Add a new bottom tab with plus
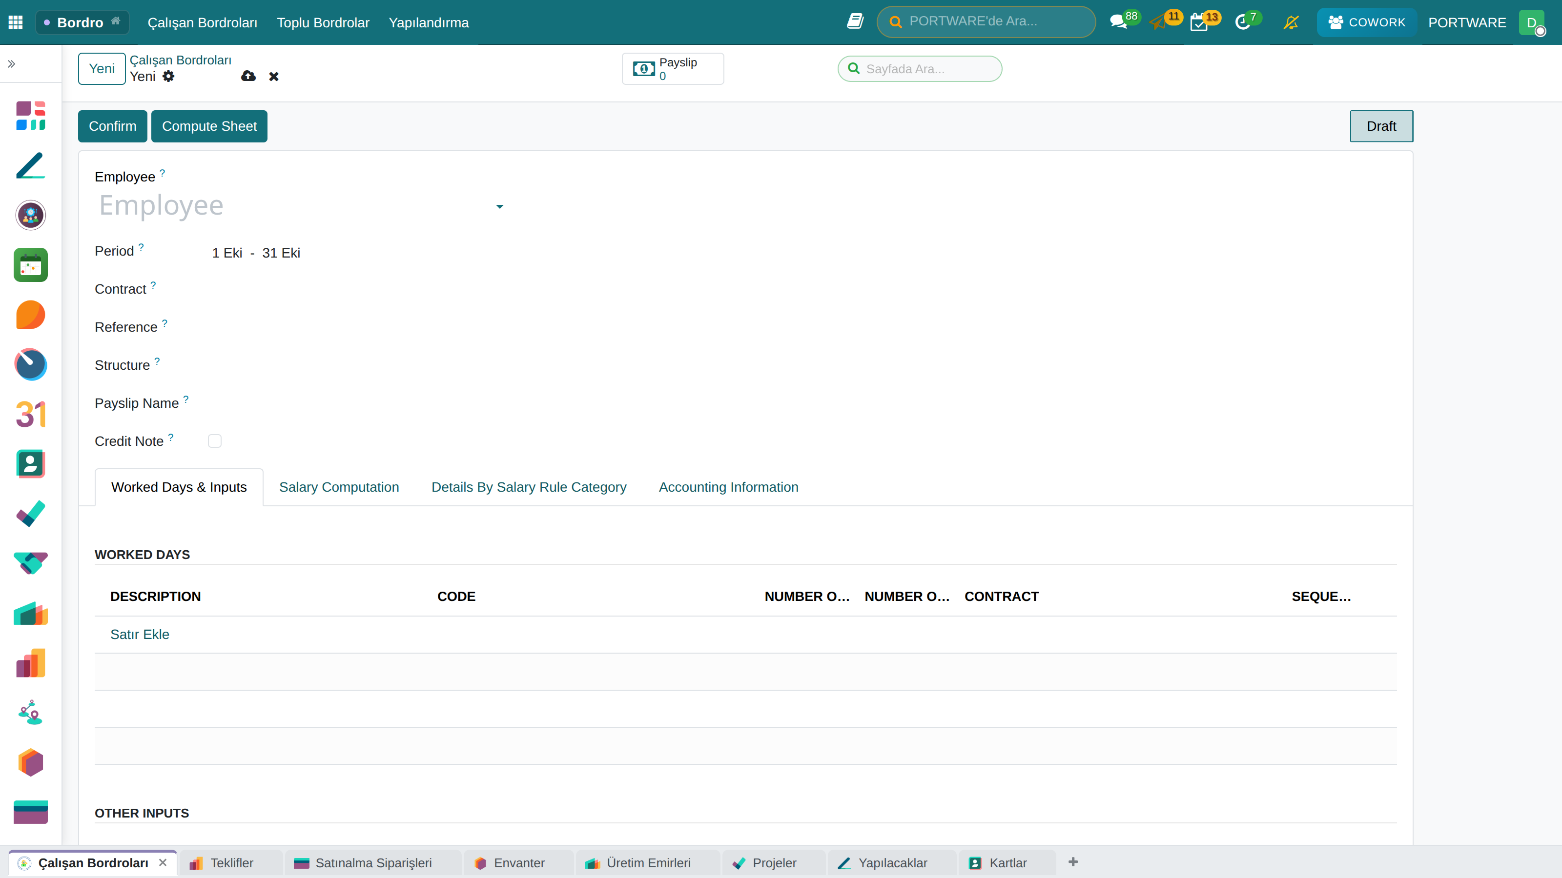Viewport: 1562px width, 878px height. tap(1073, 861)
